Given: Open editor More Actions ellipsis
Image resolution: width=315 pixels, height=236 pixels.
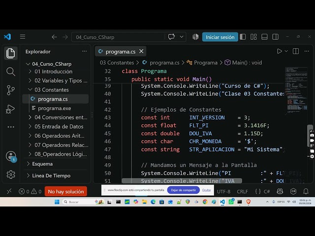Looking at the screenshot, I should tap(307, 51).
